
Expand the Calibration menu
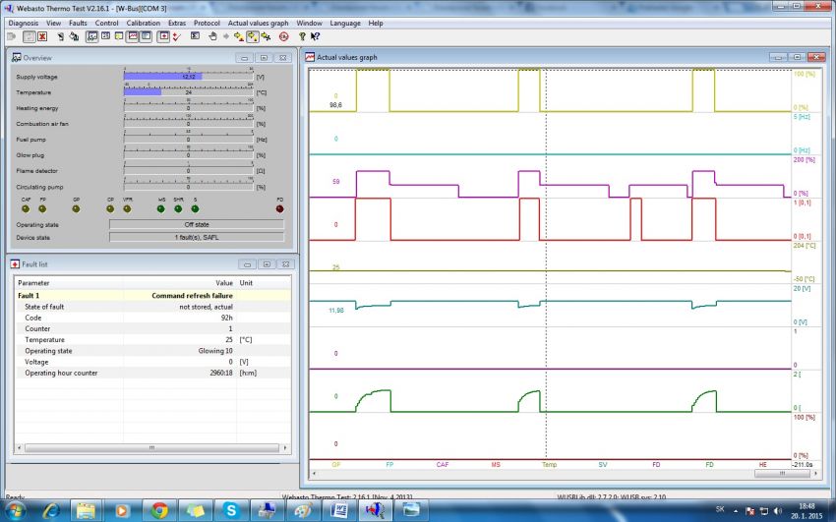[x=144, y=23]
